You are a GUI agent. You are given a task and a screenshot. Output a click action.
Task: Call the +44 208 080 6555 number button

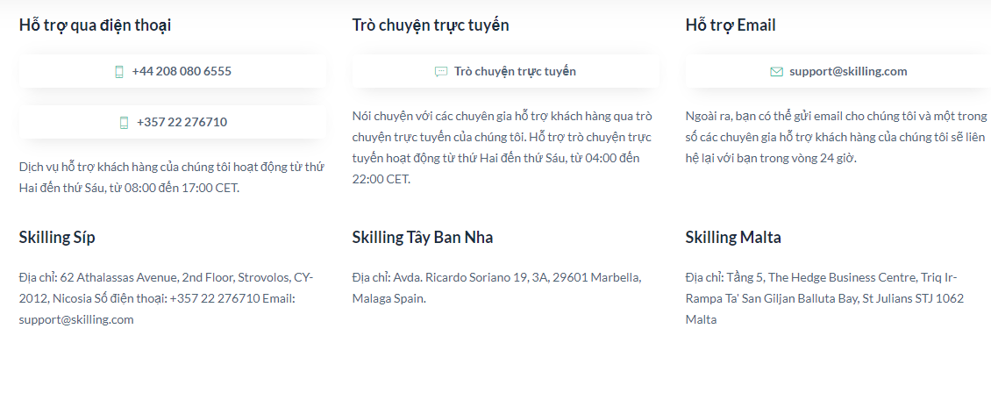click(173, 71)
